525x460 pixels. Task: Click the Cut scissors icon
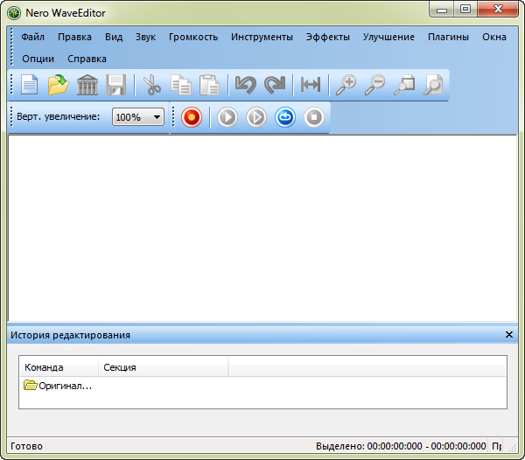click(x=152, y=85)
